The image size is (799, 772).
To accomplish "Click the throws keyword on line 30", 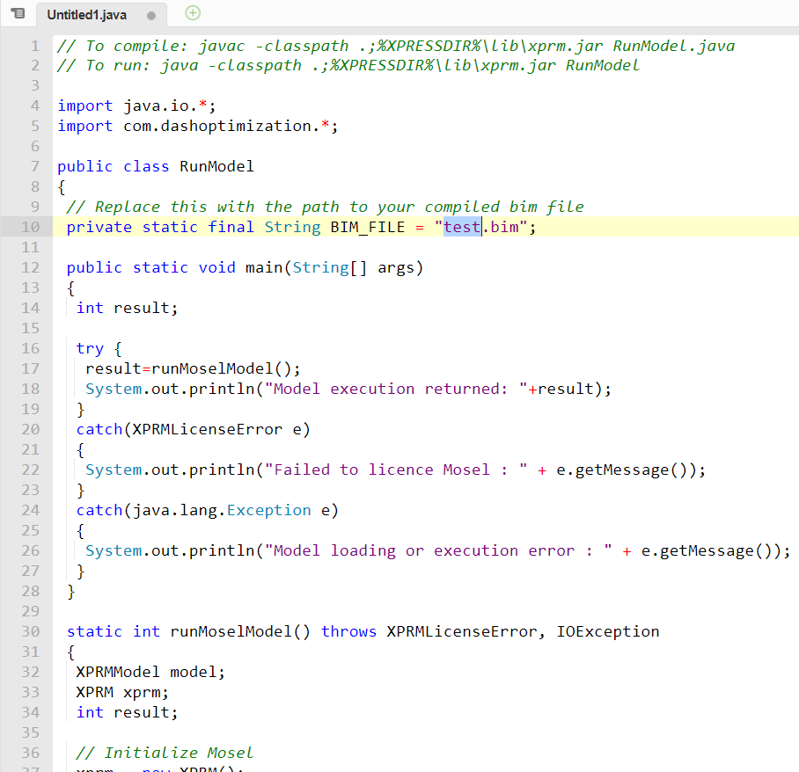I will tap(348, 630).
